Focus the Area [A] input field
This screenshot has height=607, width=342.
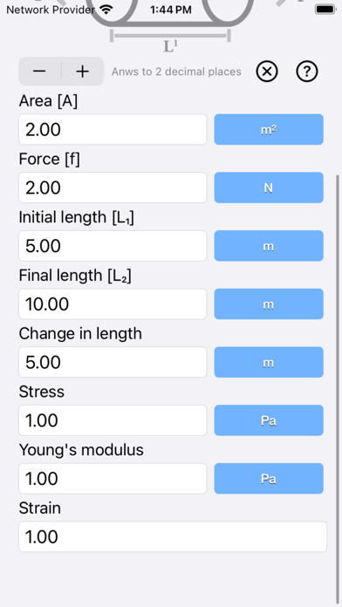click(x=113, y=129)
